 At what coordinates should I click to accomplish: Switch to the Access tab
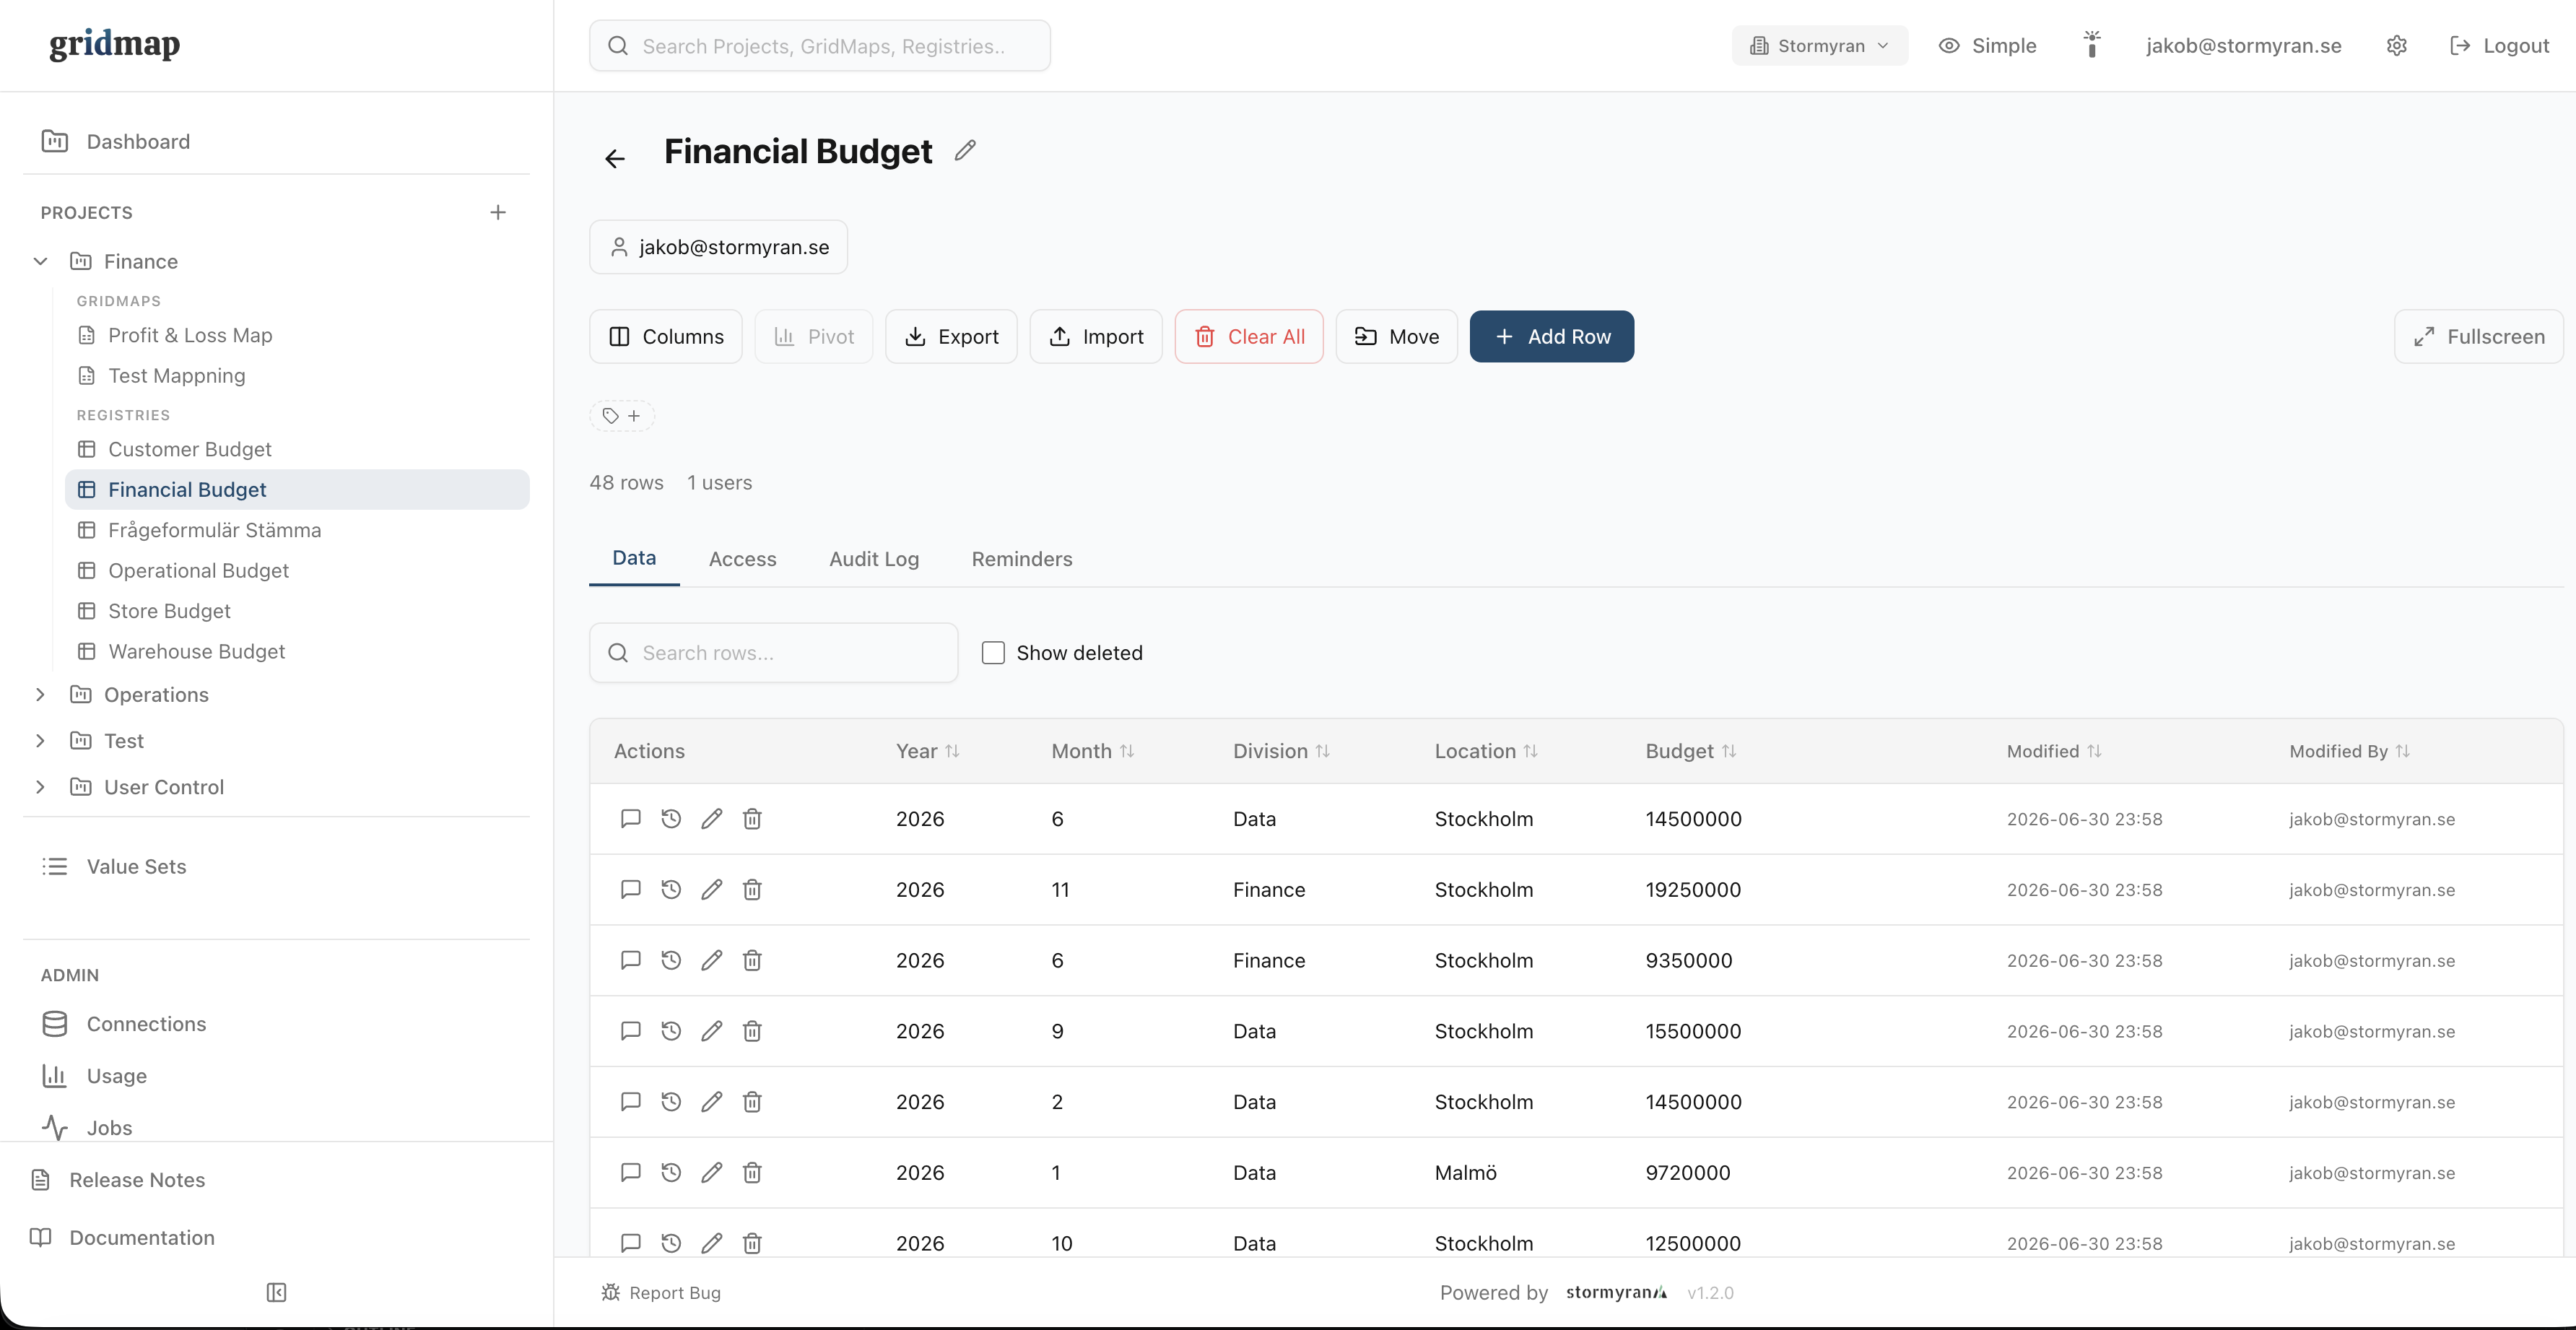(742, 559)
